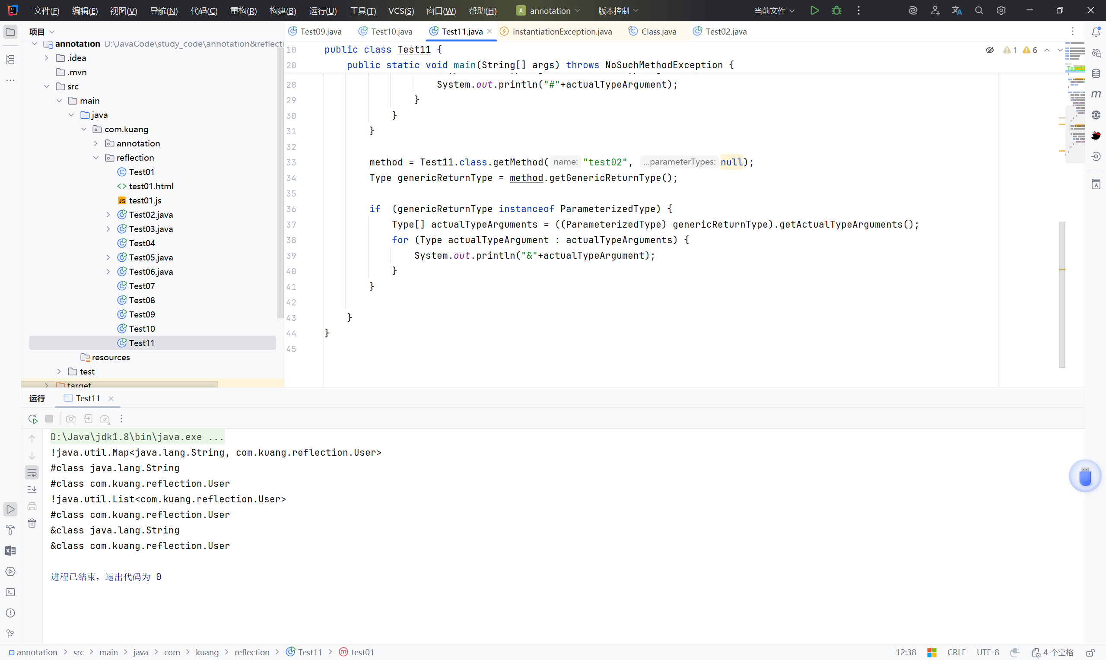This screenshot has height=660, width=1106.
Task: Click the Debug bug icon
Action: [836, 10]
